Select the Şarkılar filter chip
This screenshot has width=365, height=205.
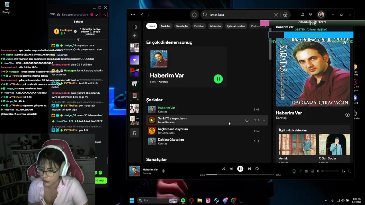(x=166, y=26)
